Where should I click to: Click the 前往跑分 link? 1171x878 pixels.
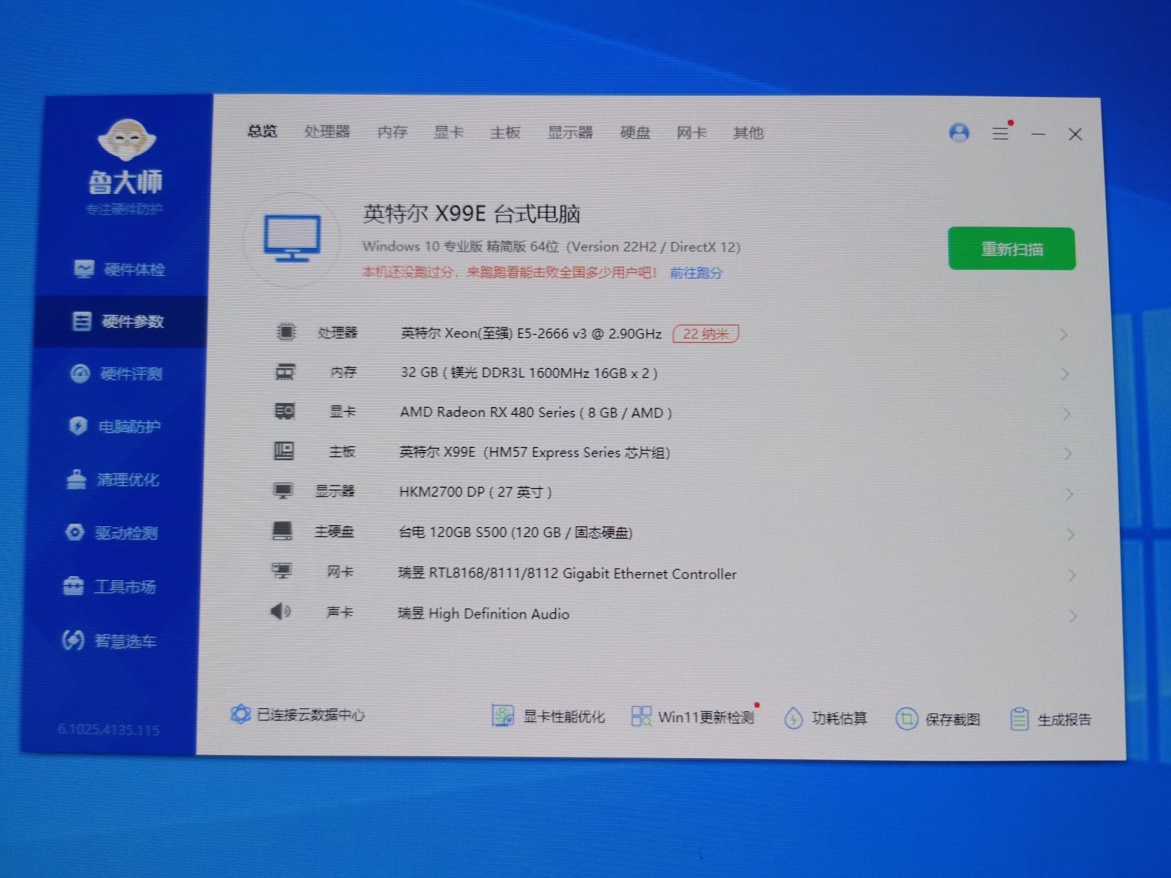[696, 273]
